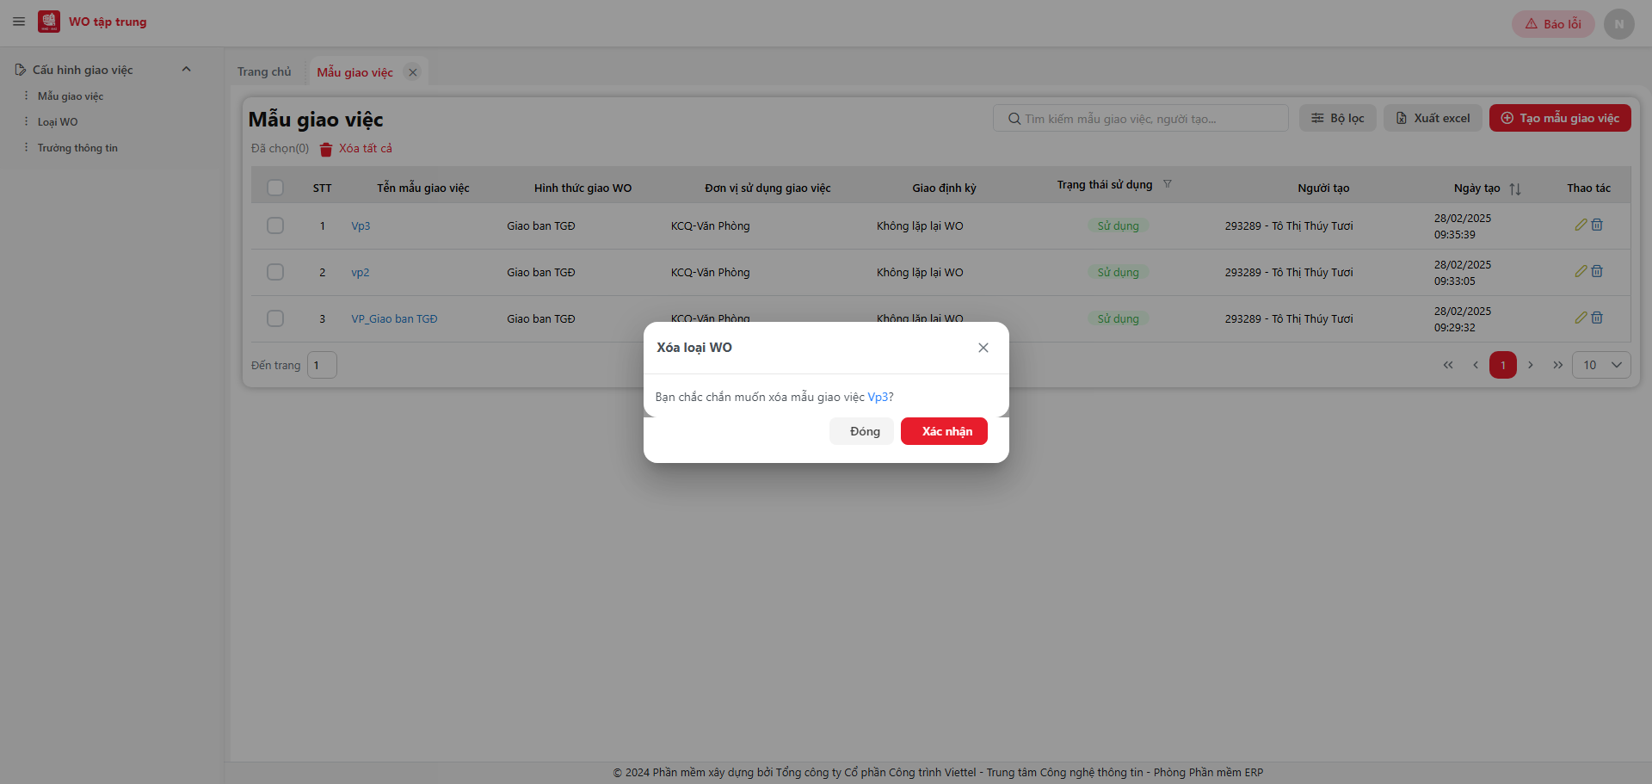
Task: Go to next page arrow
Action: [x=1531, y=365]
